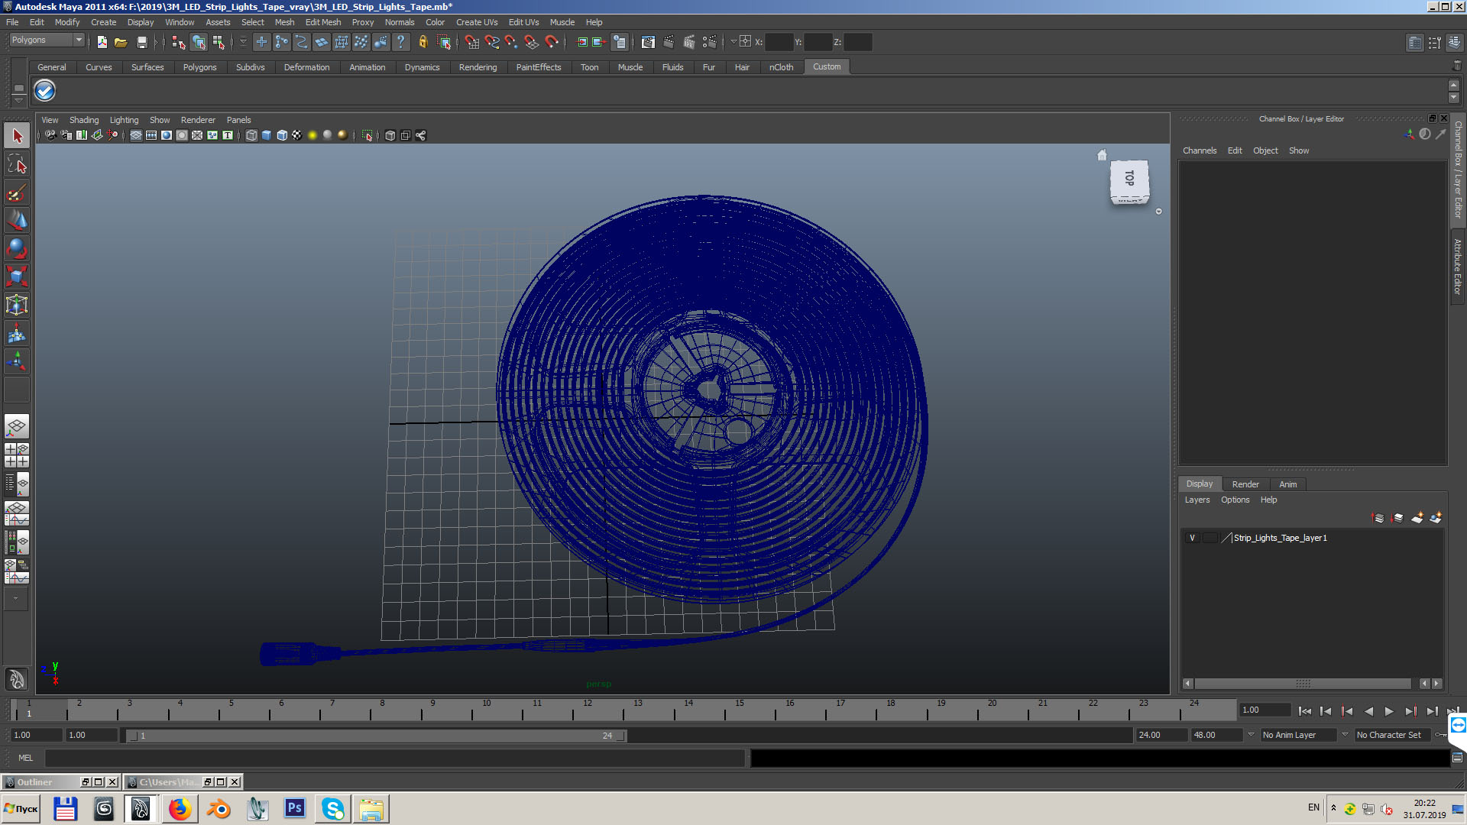The height and width of the screenshot is (825, 1467).
Task: Toggle Select by hierarchy mode
Action: [179, 42]
